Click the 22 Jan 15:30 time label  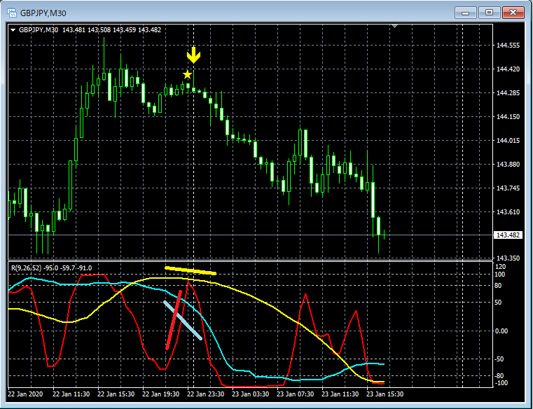tap(116, 394)
